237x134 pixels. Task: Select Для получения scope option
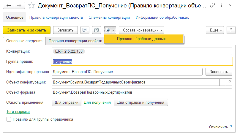(x=97, y=103)
